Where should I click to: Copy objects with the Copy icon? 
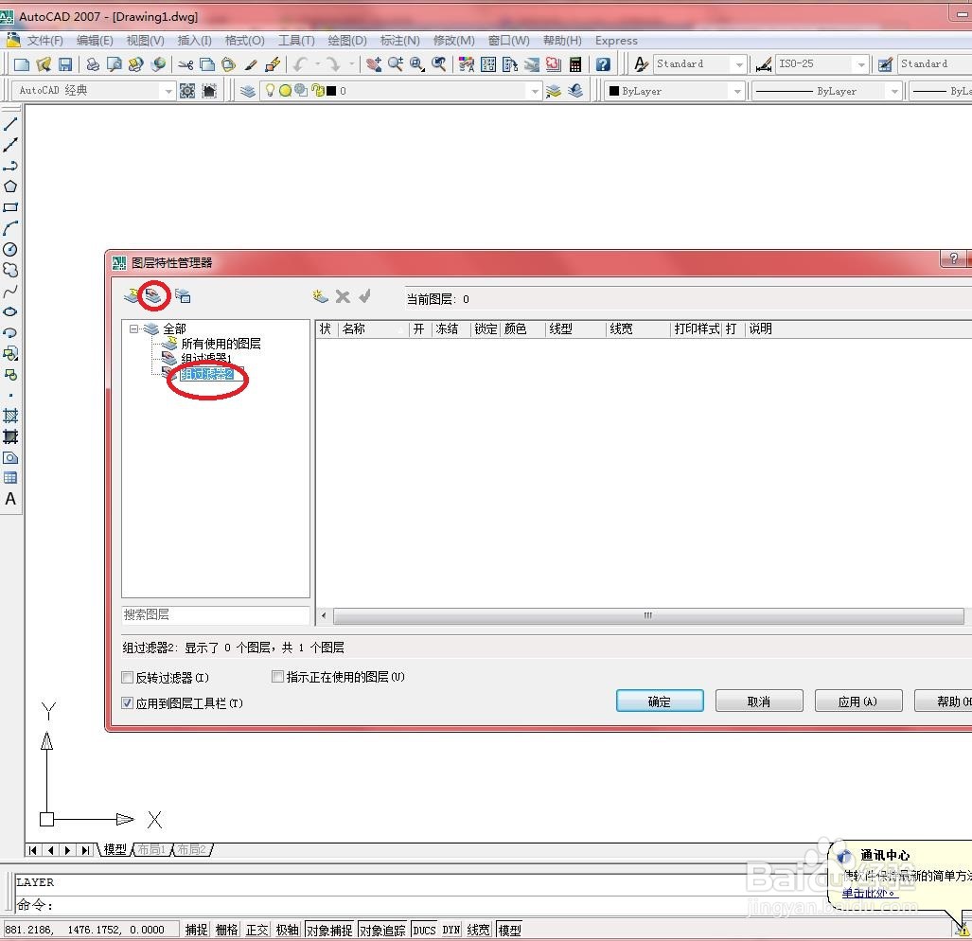207,64
